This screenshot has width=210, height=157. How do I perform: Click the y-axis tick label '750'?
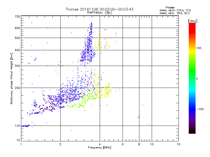coord(17,16)
